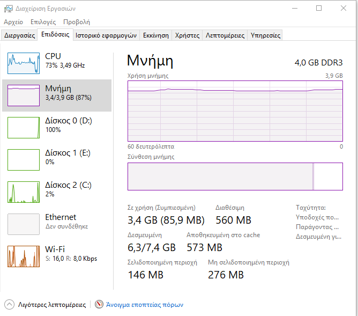358x316 pixels.
Task: Click the '146 MB' paged pool value
Action: pyautogui.click(x=146, y=275)
